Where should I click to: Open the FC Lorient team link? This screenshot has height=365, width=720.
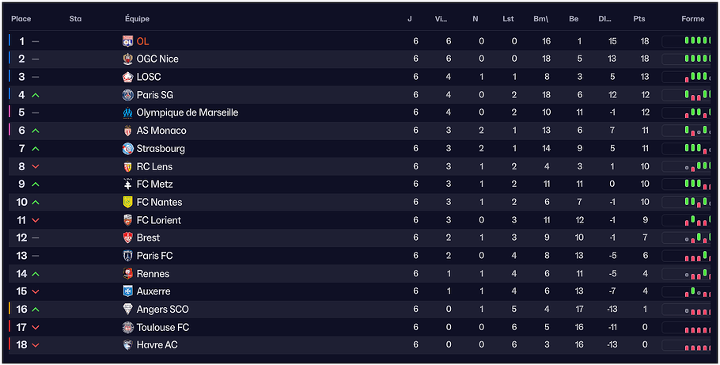(158, 220)
